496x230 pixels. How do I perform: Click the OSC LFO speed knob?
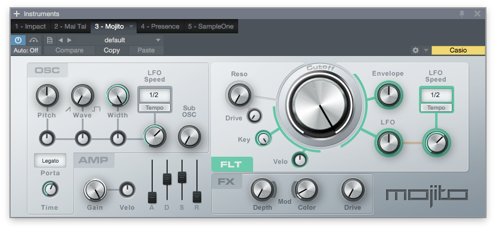tap(155, 136)
